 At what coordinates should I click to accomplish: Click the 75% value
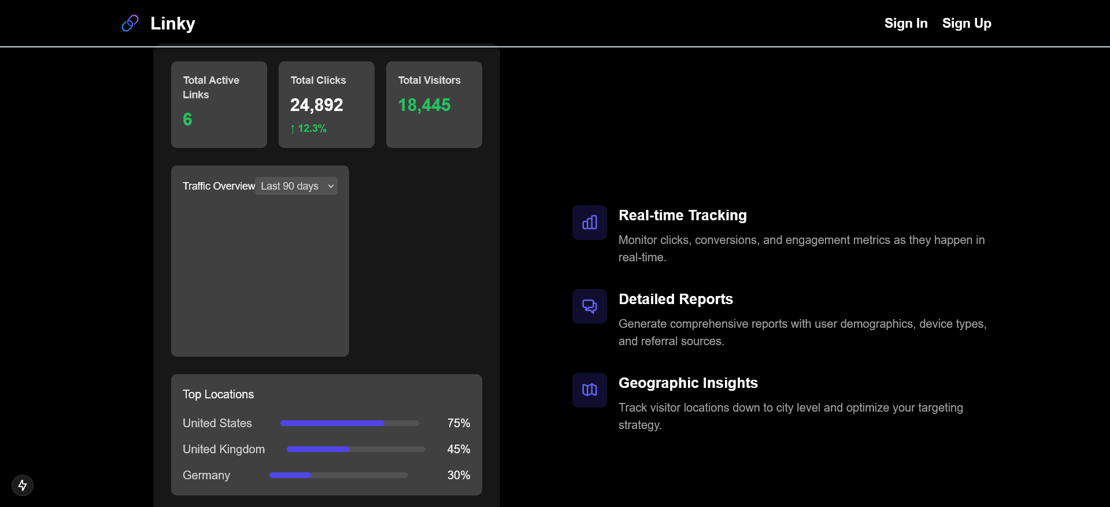[459, 423]
